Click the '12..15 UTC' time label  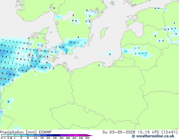149,132
